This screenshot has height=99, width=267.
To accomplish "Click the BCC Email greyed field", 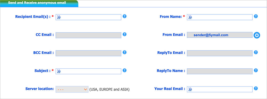I will click(88, 53).
